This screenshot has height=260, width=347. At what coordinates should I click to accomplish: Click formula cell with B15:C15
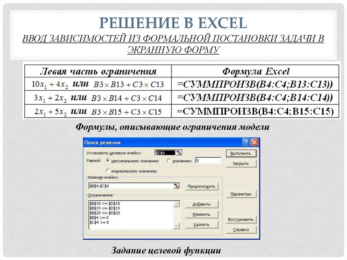click(x=255, y=111)
